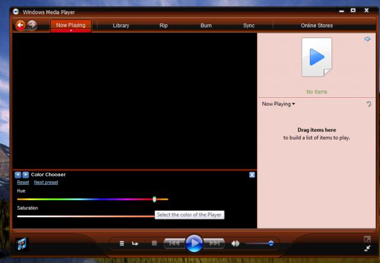Go back with the orange Back arrow
The height and width of the screenshot is (263, 380).
(x=20, y=25)
